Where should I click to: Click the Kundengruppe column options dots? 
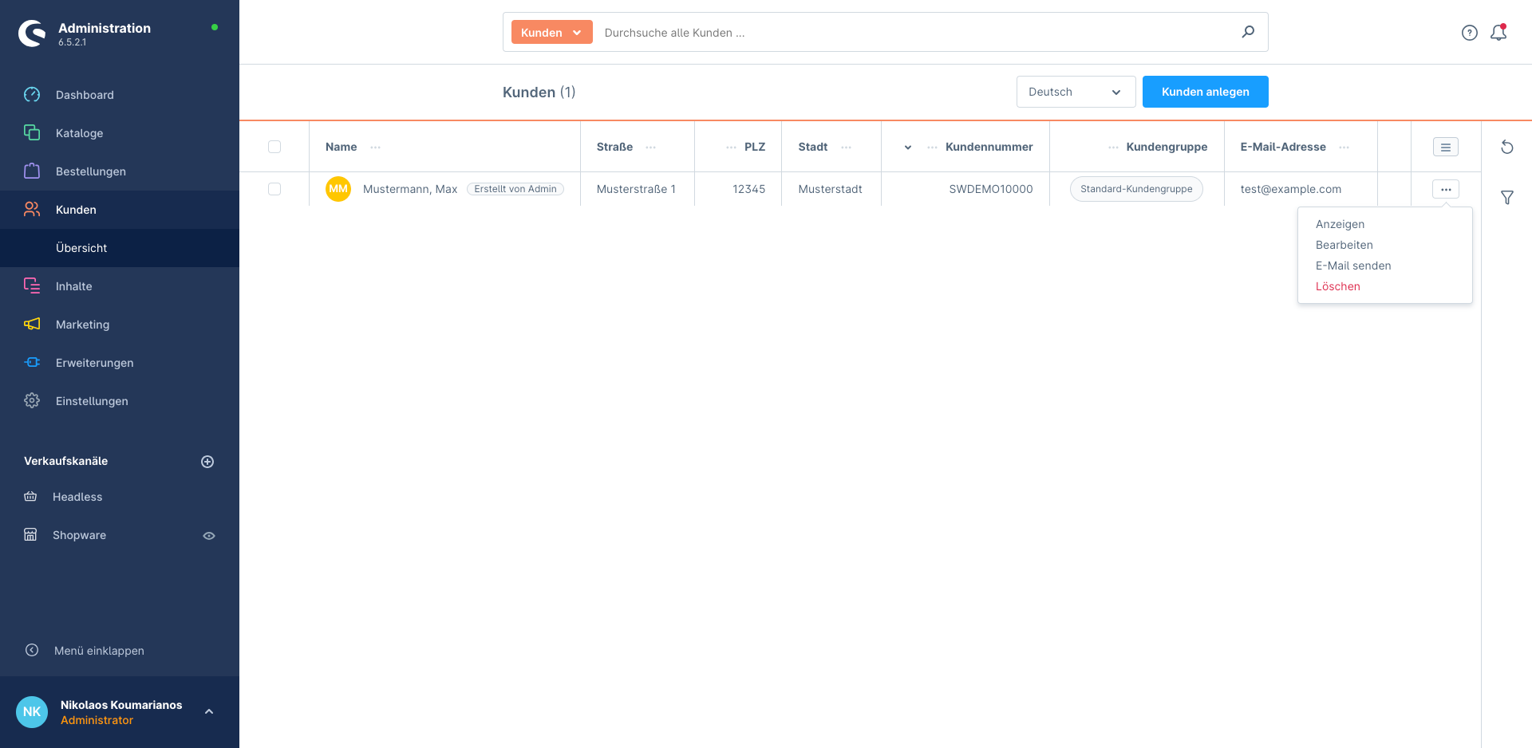pos(1113,147)
